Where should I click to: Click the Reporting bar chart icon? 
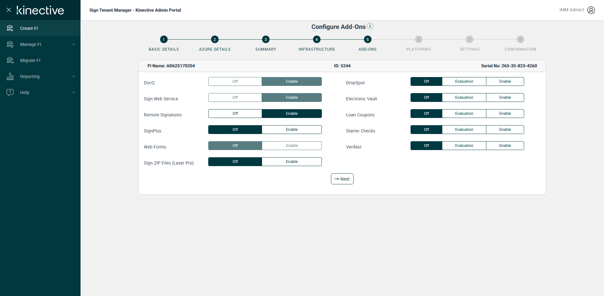10,76
